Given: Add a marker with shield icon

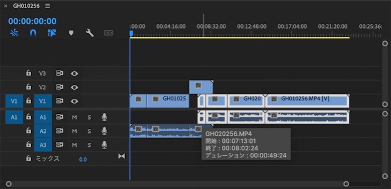Looking at the screenshot, I should tap(71, 33).
